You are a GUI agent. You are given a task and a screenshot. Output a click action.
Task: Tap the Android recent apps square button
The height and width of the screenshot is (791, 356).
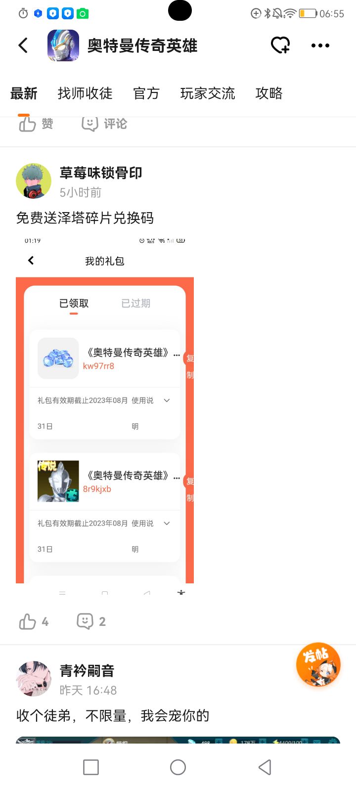pyautogui.click(x=91, y=767)
